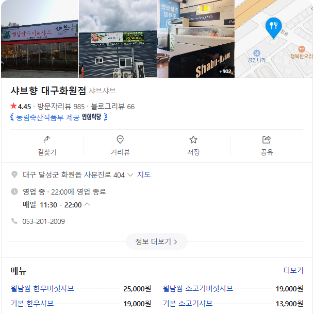Open the 샤브향 대구화원점 title
Image resolution: width=314 pixels, height=314 pixels.
[x=48, y=91]
